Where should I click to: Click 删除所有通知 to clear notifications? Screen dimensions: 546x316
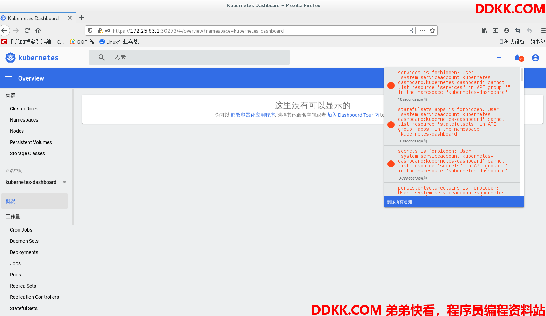click(399, 202)
